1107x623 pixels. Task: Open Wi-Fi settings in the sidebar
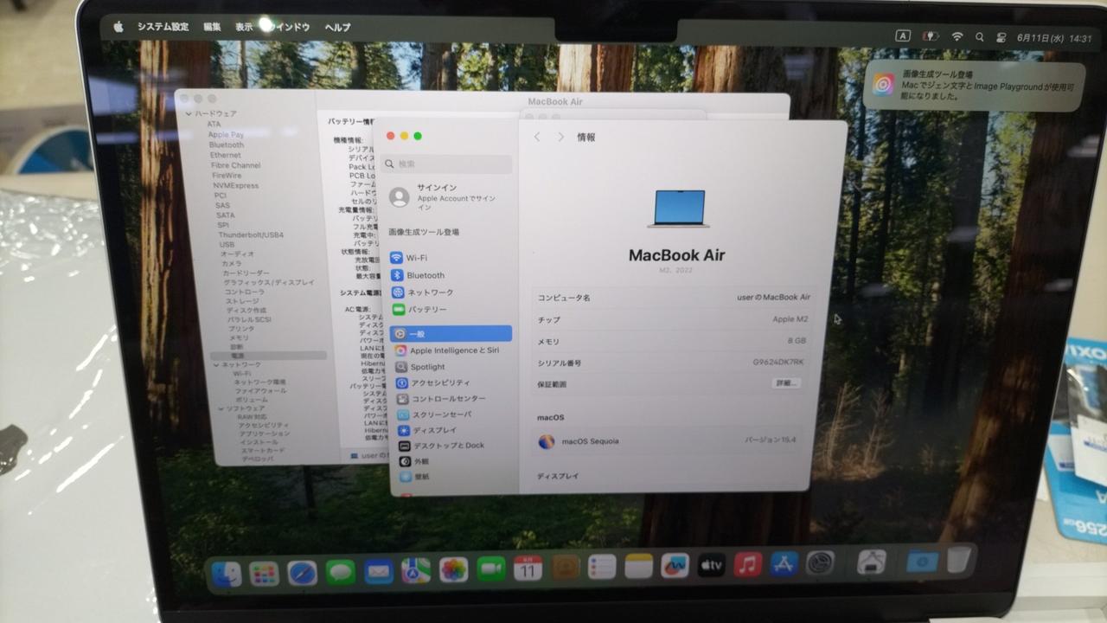pos(417,258)
